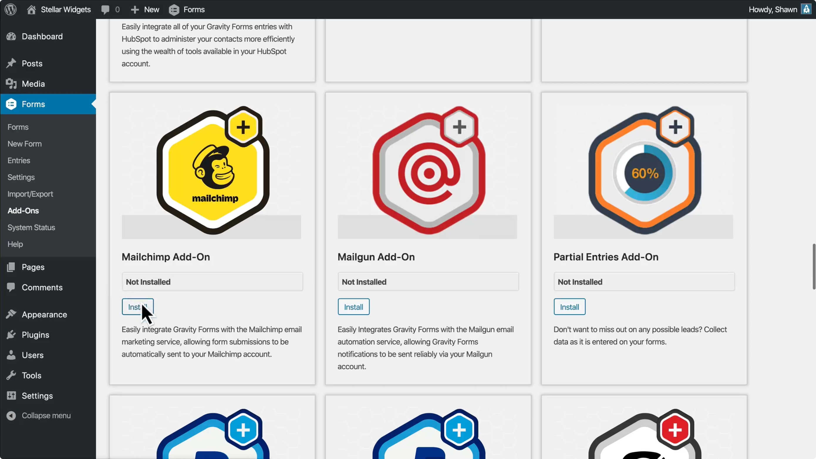
Task: Click the Users person icon
Action: pos(11,355)
